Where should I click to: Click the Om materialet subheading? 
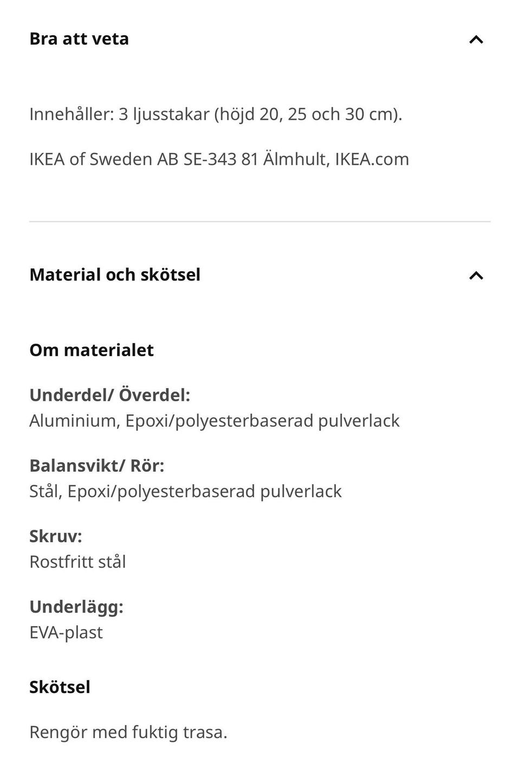[x=92, y=350]
